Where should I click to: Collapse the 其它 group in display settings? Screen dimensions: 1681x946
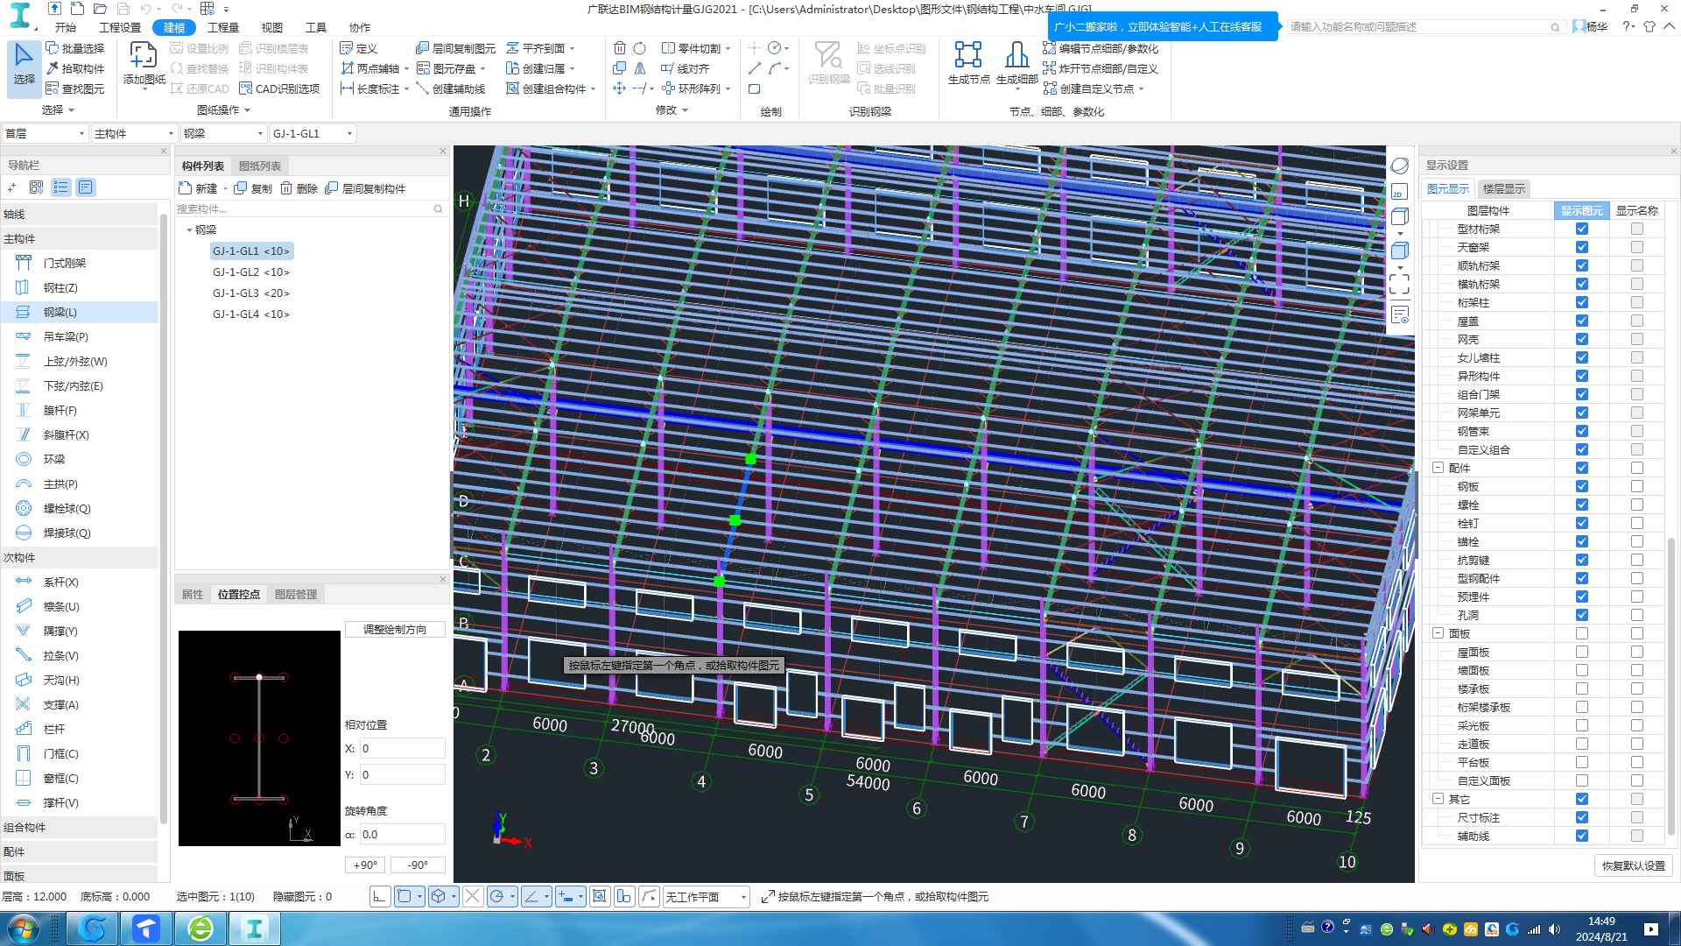click(1438, 799)
